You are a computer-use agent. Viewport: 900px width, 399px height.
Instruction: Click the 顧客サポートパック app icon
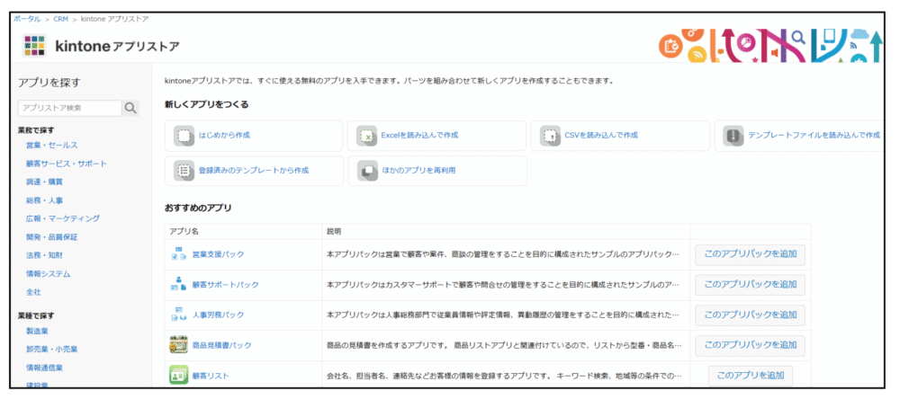coord(178,284)
